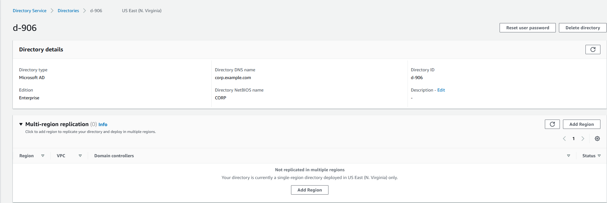Screen dimensions: 607x203
Task: Click the Delete directory button
Action: (582, 27)
